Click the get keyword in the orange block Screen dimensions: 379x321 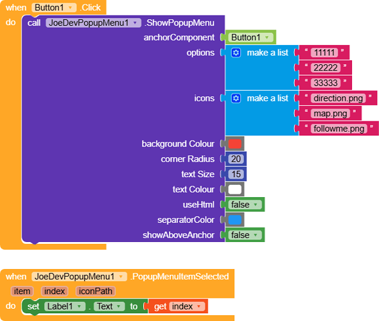[x=160, y=306]
